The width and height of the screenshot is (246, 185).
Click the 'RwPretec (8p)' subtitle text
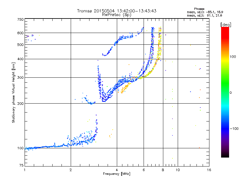click(117, 15)
